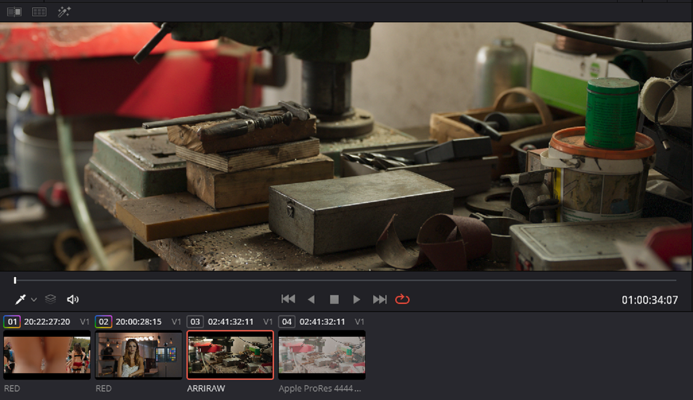693x400 pixels.
Task: Stop playback
Action: [x=334, y=299]
